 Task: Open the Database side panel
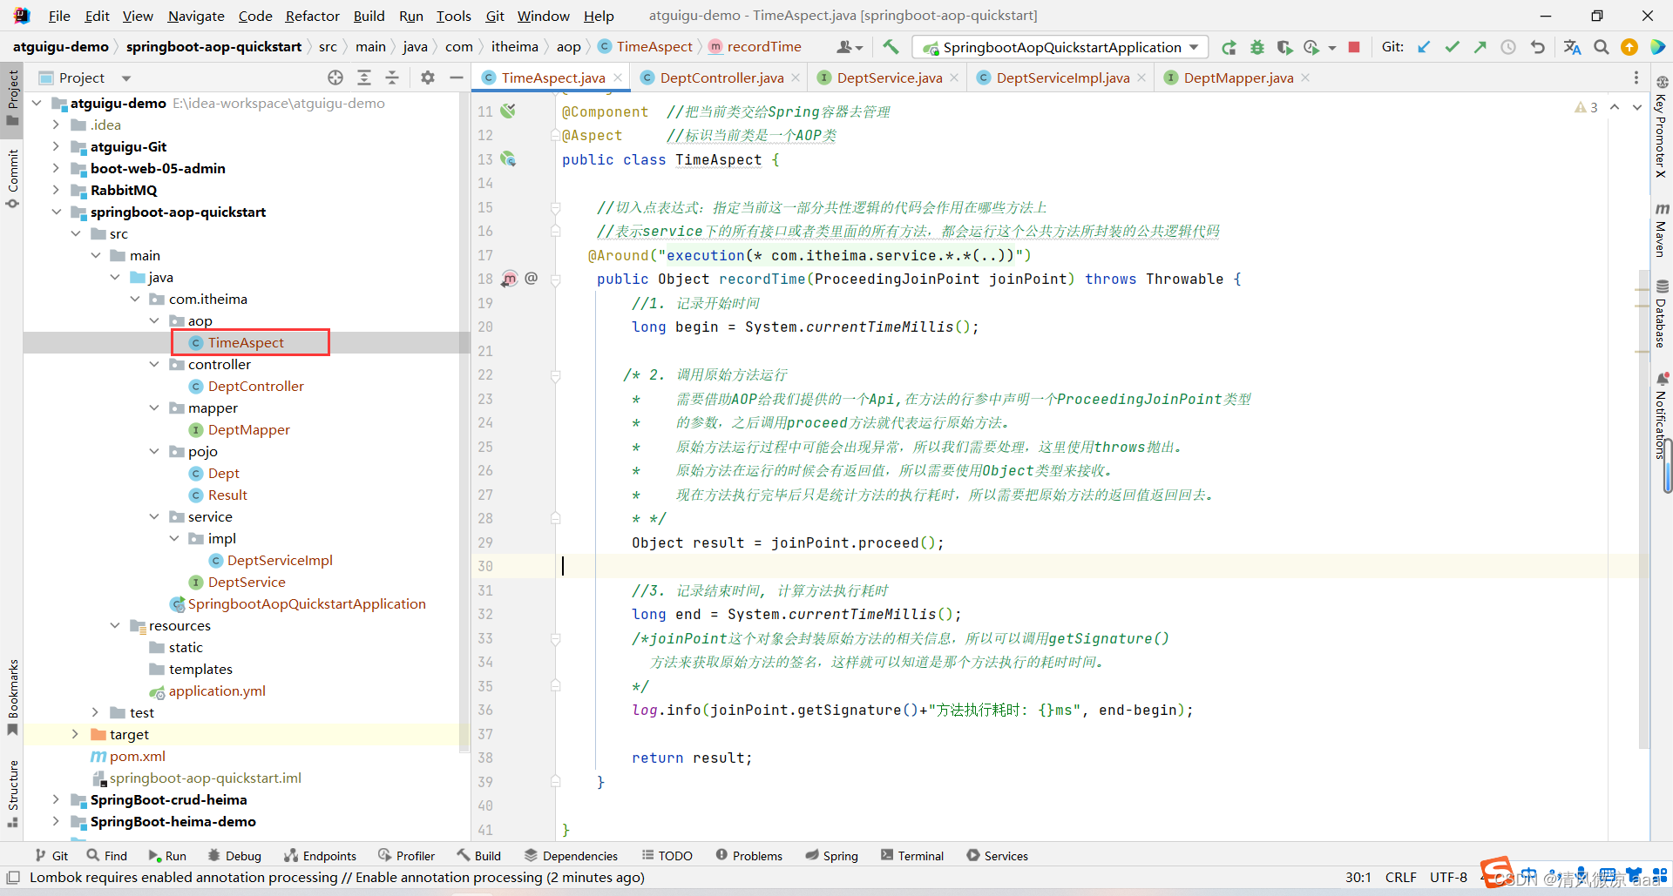click(x=1662, y=313)
